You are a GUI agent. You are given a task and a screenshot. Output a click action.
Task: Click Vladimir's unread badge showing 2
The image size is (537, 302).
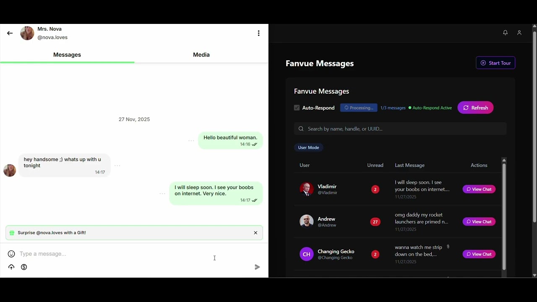click(375, 189)
